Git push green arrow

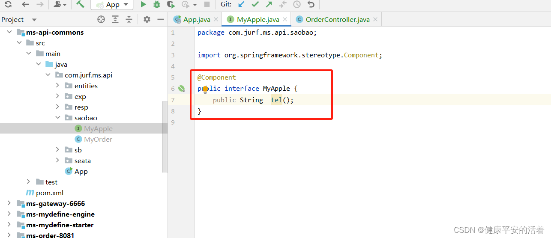(x=269, y=4)
